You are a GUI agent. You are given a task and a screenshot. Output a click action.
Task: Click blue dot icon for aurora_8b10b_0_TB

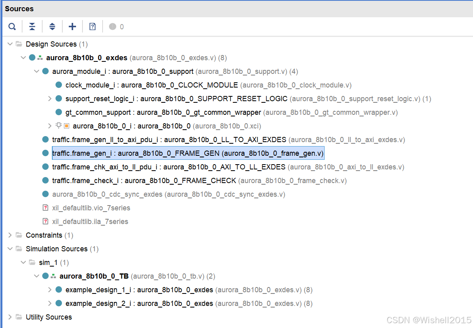pos(45,276)
